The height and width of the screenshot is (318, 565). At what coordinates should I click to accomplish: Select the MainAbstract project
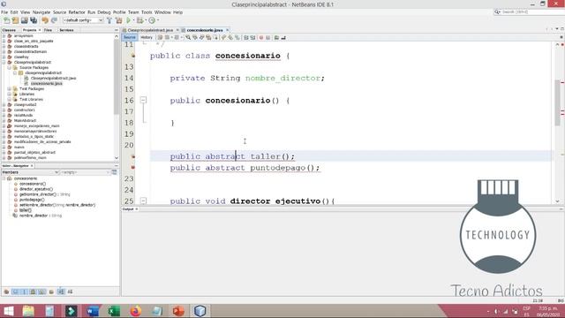pyautogui.click(x=25, y=121)
